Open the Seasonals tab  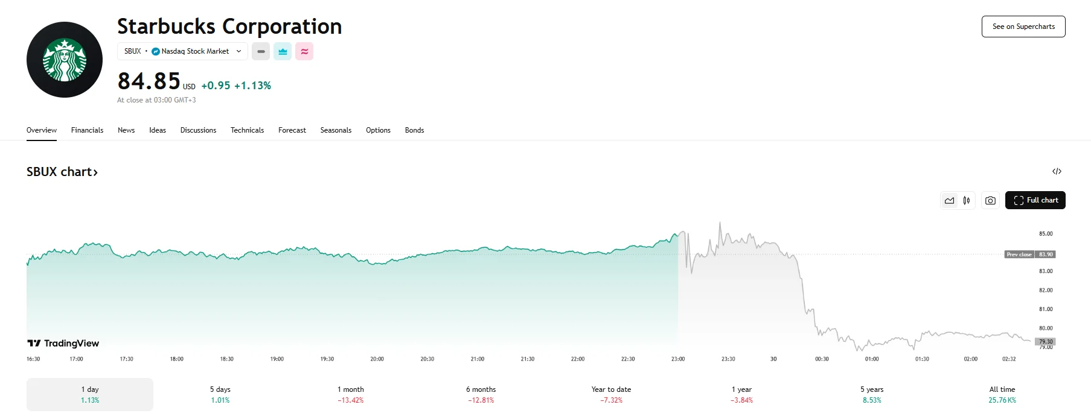click(336, 130)
